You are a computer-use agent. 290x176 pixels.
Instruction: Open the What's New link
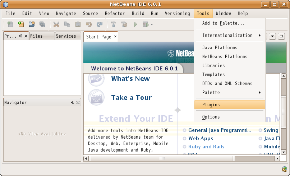coord(131,78)
